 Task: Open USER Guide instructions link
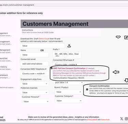(38, 33)
